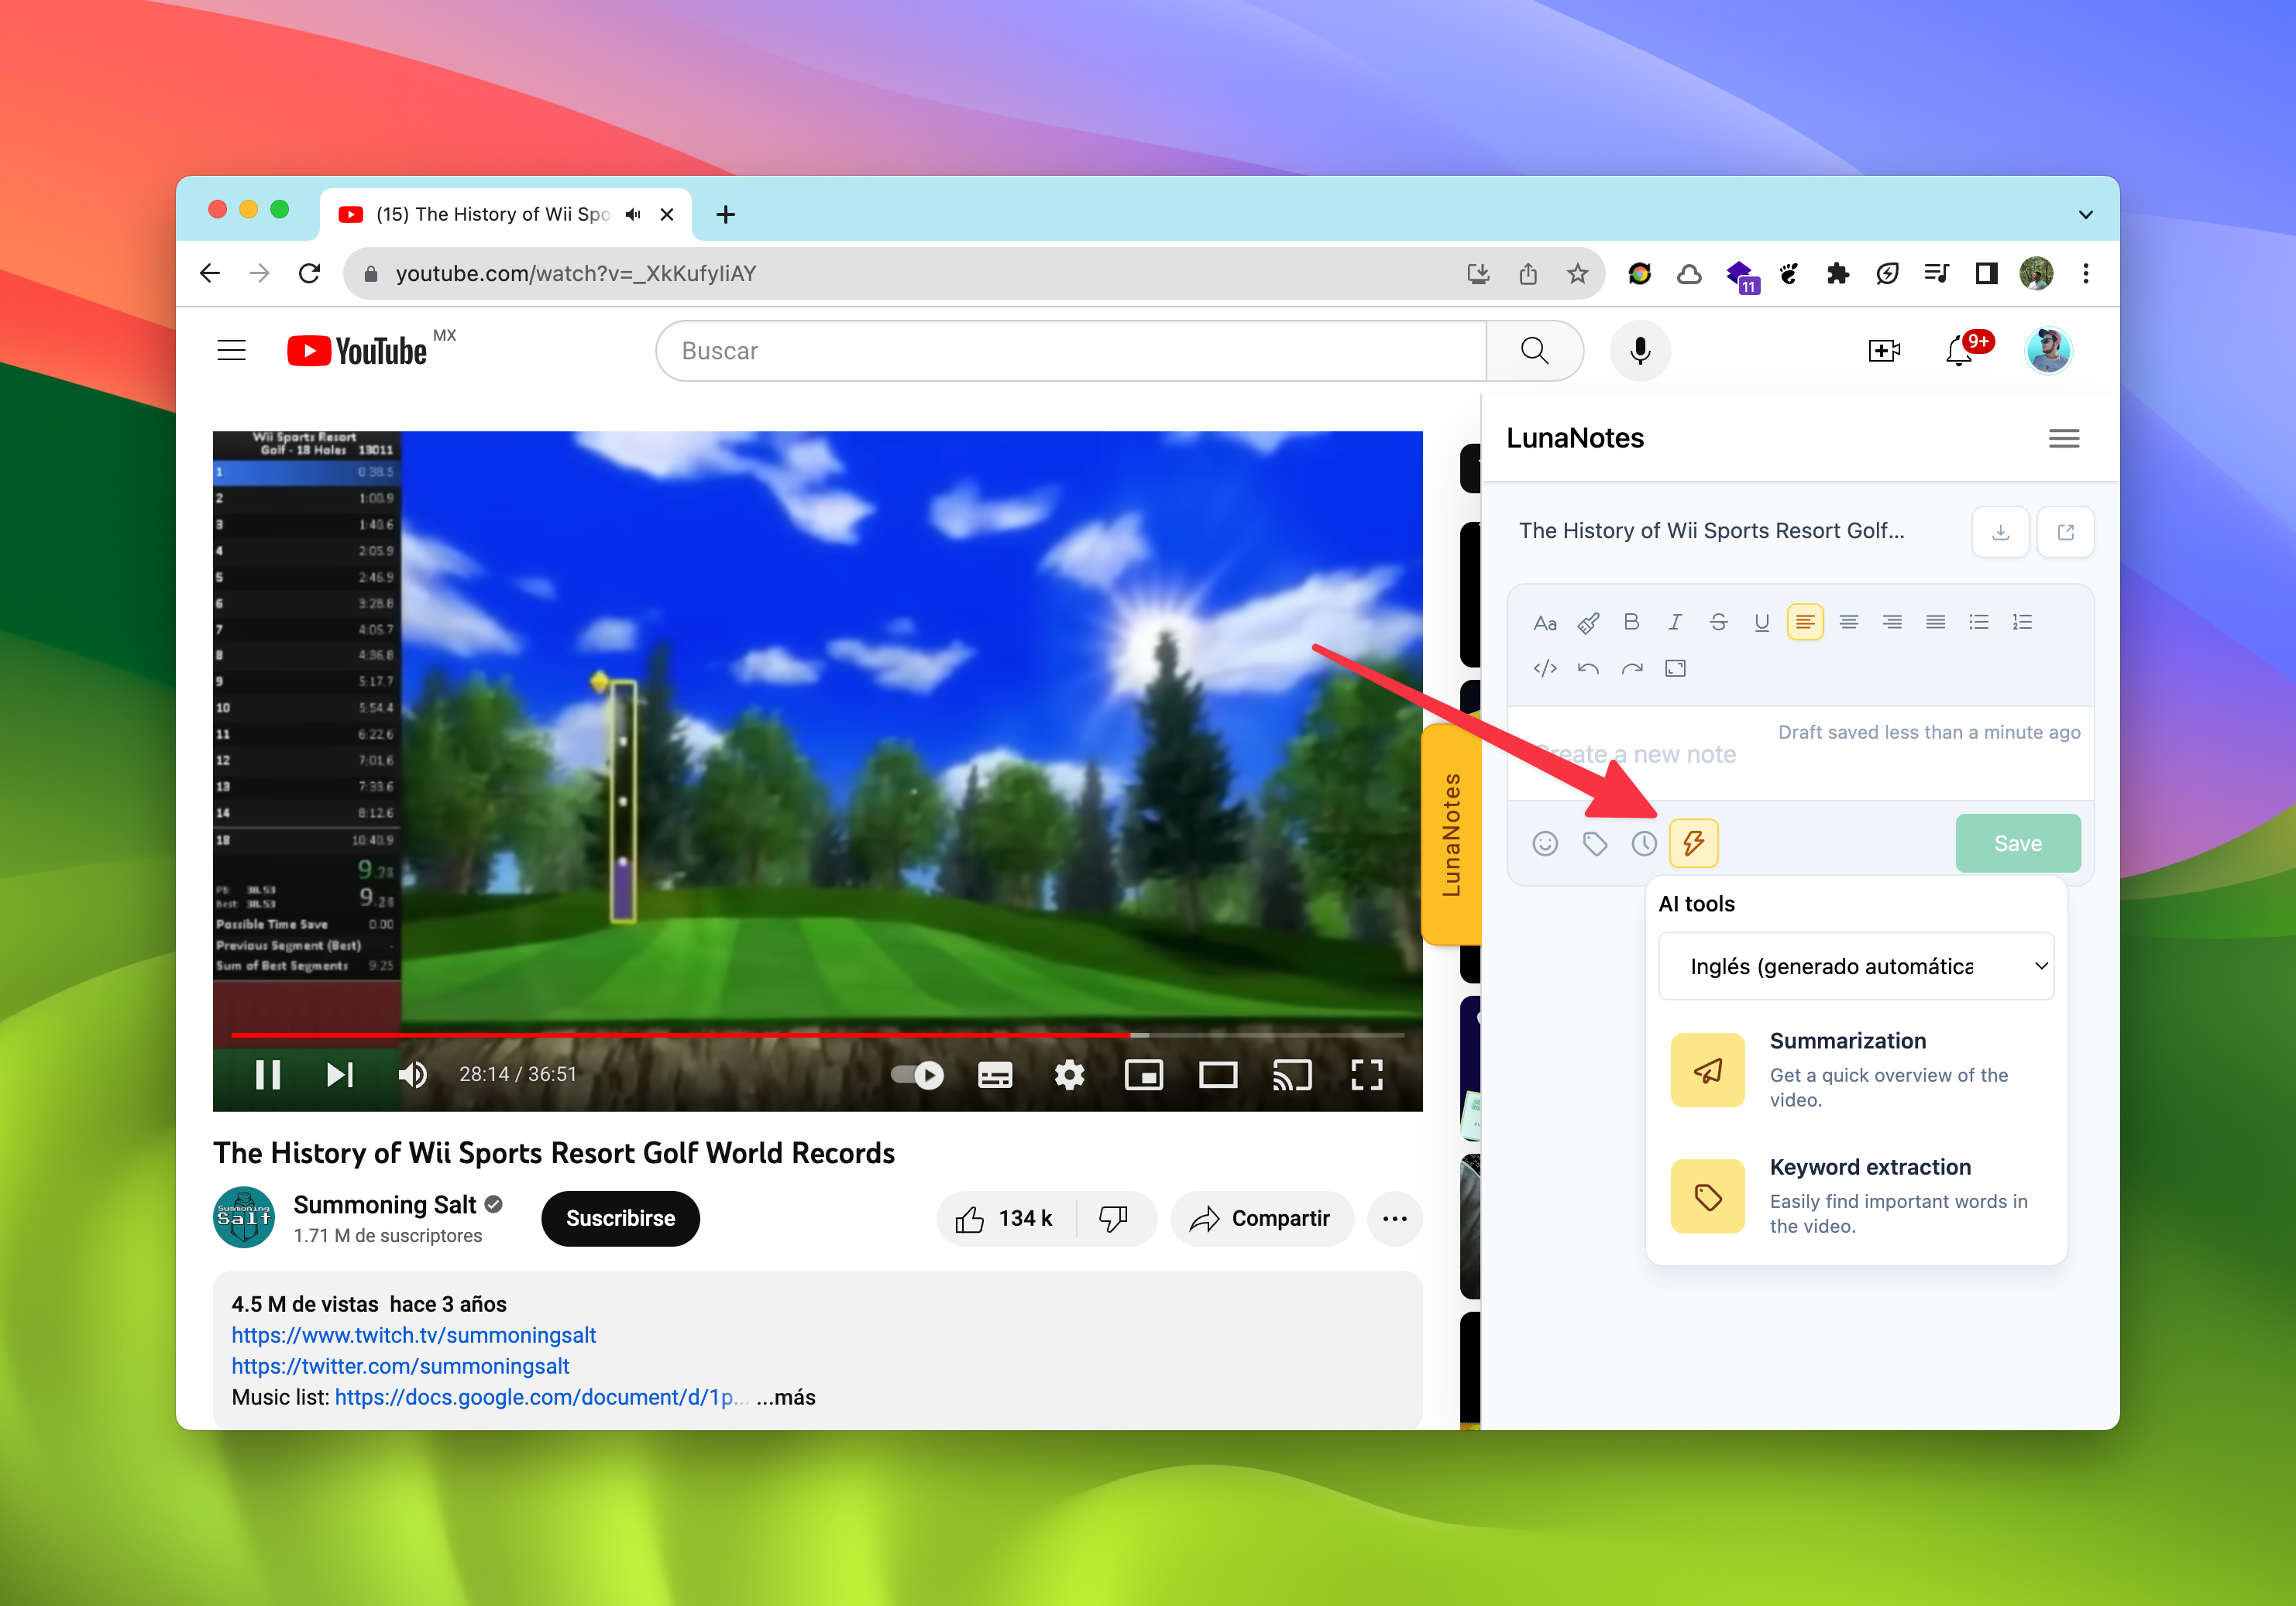Viewport: 2296px width, 1606px height.
Task: Seek on the red video progress bar
Action: (817, 1035)
